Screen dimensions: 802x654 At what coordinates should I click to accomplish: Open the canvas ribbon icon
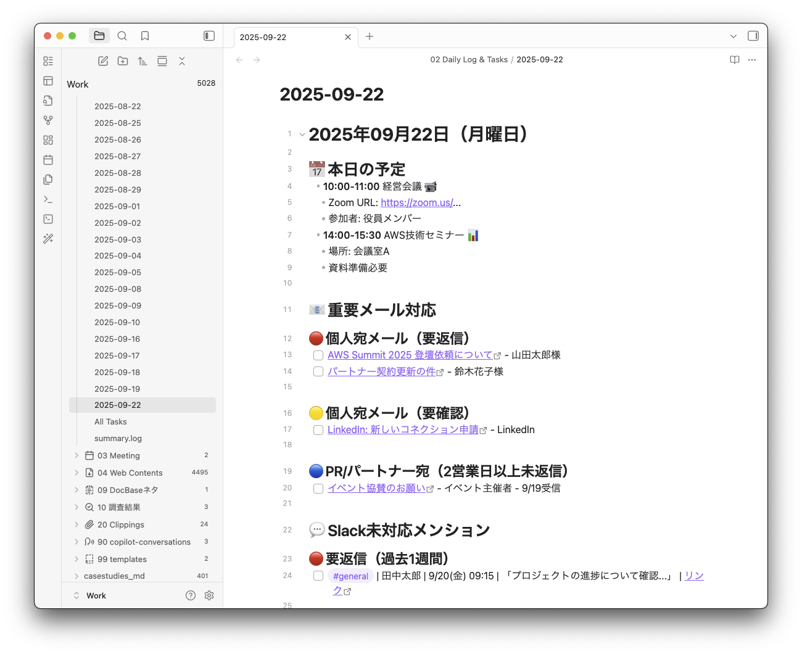[x=48, y=140]
